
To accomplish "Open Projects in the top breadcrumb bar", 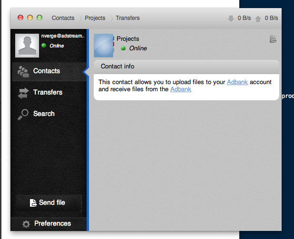I will click(x=95, y=18).
